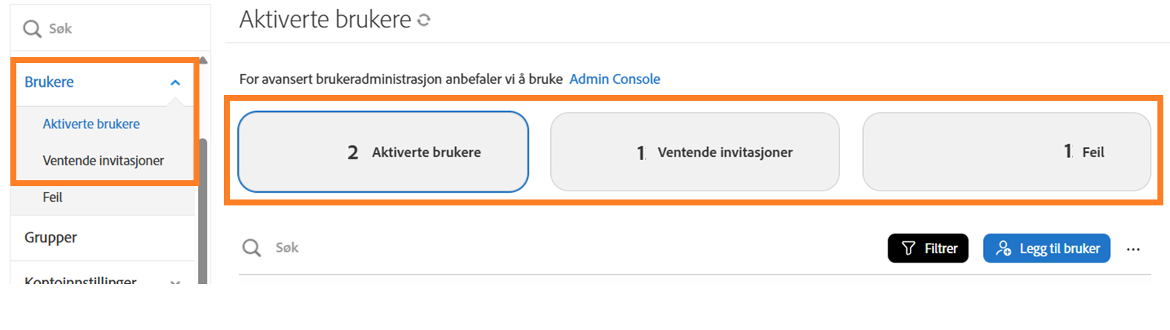This screenshot has height=330, width=1170.
Task: Click the refresh icon beside Aktiverte brukere title
Action: (424, 20)
